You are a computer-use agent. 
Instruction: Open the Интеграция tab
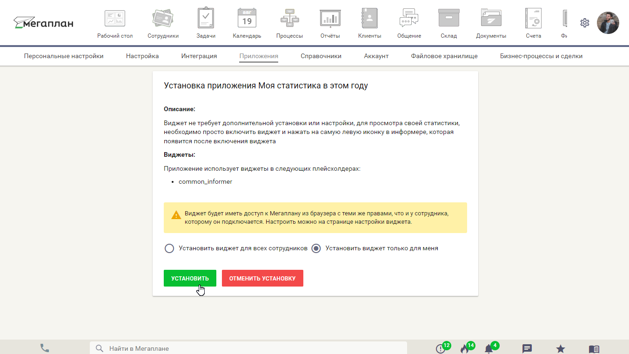pyautogui.click(x=199, y=56)
